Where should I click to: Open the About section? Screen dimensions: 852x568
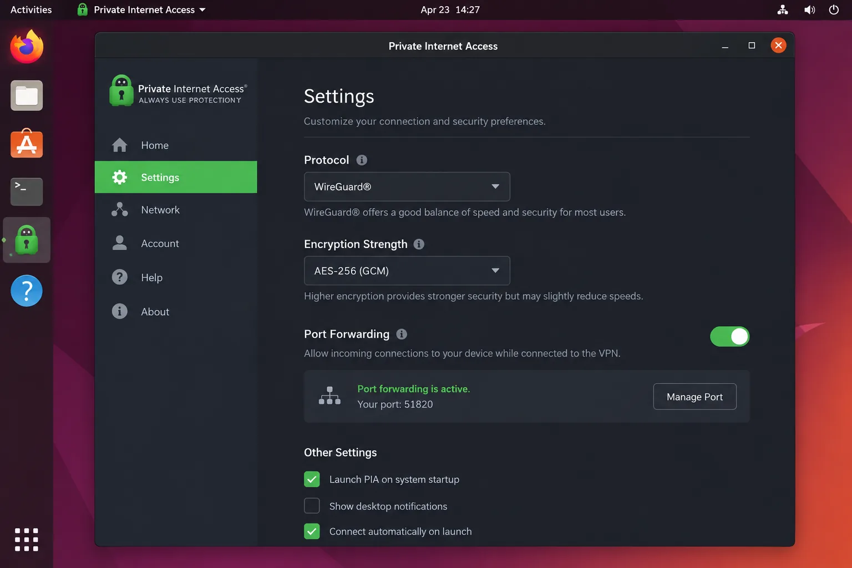click(176, 311)
